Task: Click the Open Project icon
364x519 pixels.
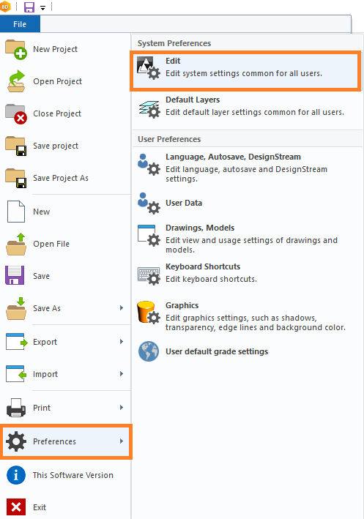Action: 16,81
